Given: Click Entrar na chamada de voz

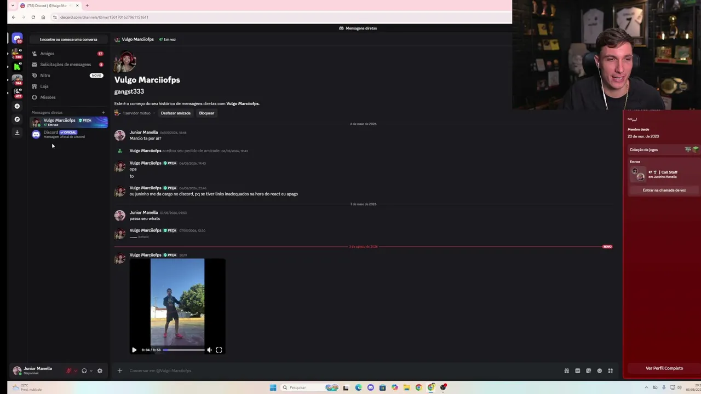Looking at the screenshot, I should [664, 190].
